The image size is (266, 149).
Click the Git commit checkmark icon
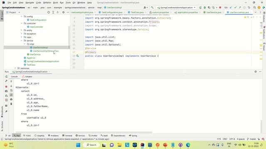235,7
